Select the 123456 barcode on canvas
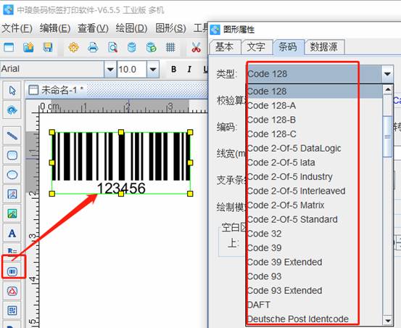 click(x=121, y=163)
